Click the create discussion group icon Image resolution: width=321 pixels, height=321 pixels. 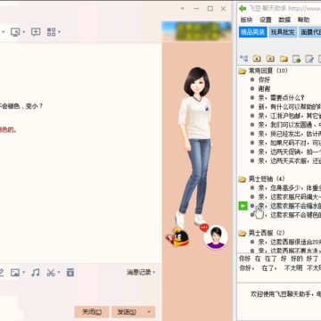[x=36, y=32]
